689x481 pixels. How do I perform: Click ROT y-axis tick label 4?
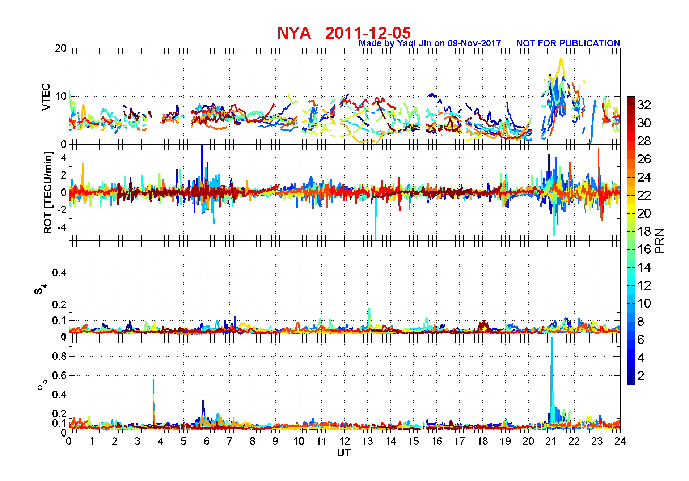click(x=64, y=158)
